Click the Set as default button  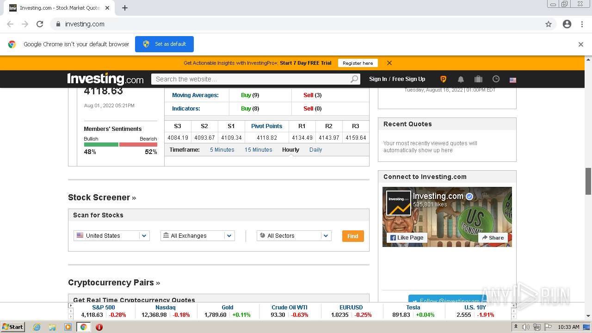(x=164, y=44)
